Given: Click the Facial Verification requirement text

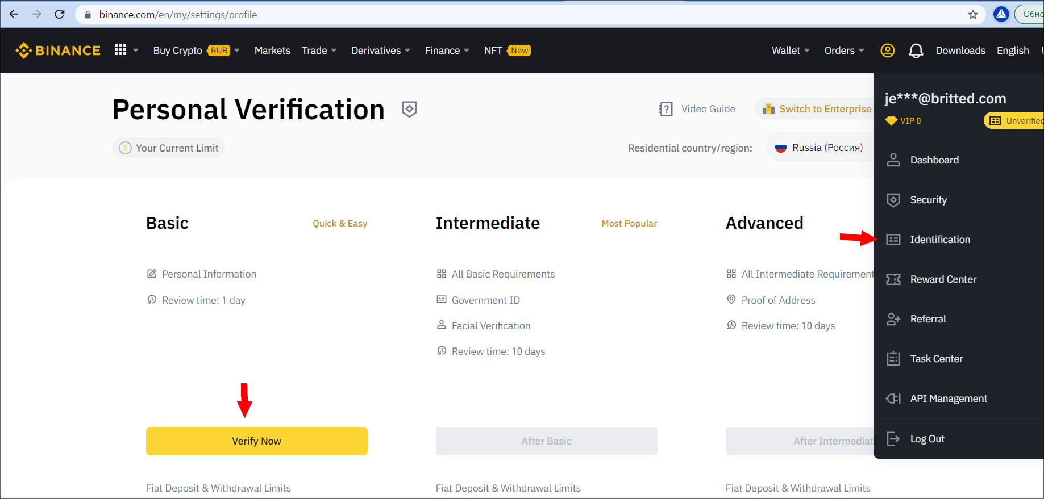Looking at the screenshot, I should coord(491,326).
